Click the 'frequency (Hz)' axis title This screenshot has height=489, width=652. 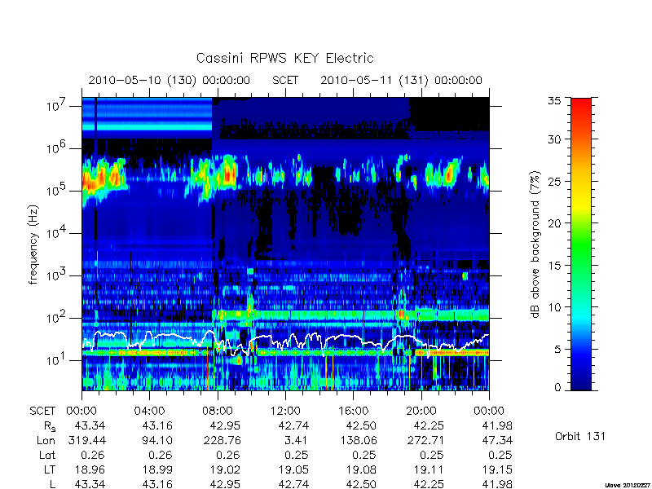33,244
